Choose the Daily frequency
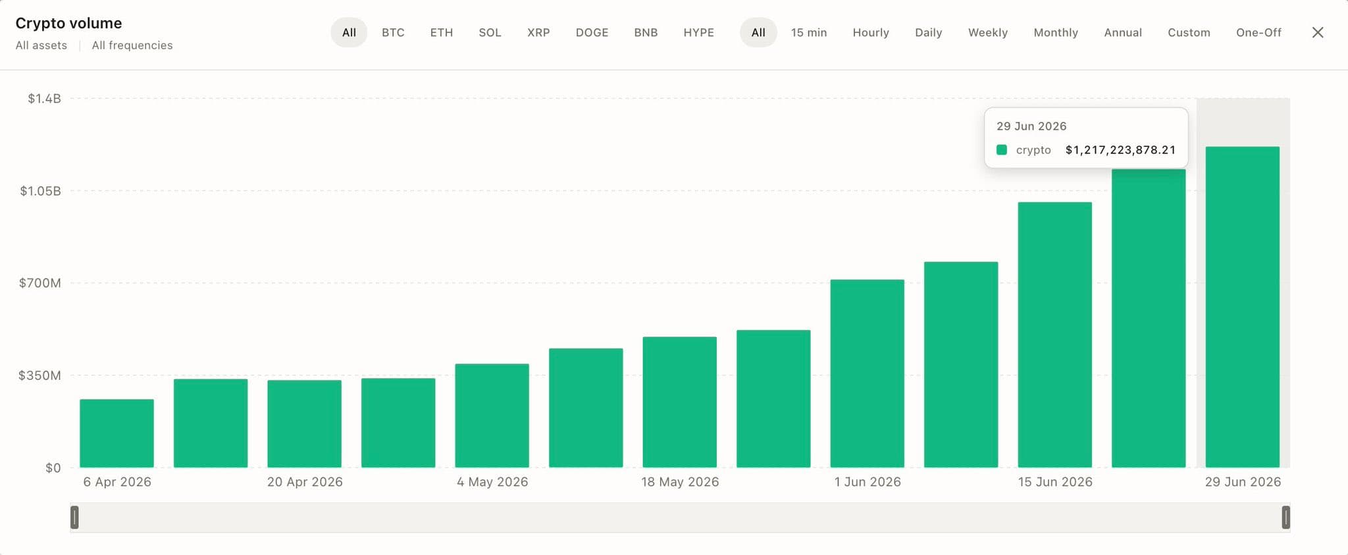 point(928,32)
